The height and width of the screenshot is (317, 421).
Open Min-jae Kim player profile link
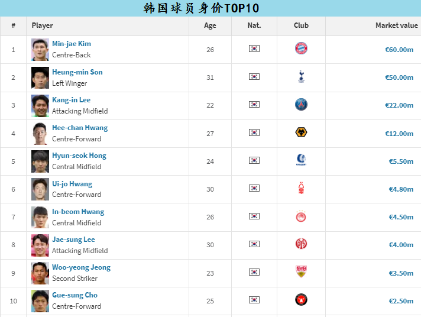point(72,44)
